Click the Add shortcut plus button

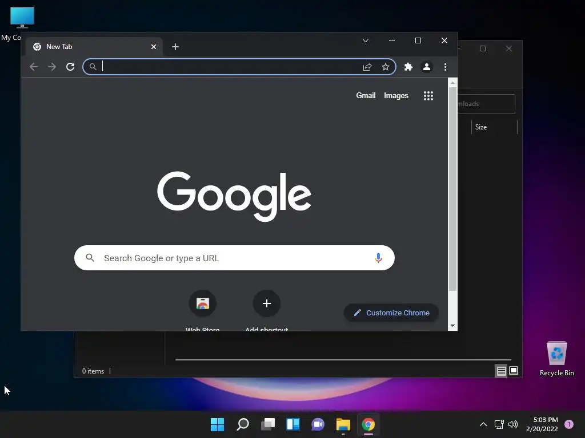(266, 303)
